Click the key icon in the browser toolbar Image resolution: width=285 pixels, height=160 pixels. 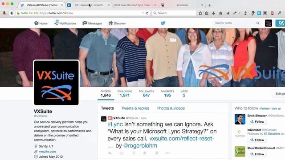(280, 13)
